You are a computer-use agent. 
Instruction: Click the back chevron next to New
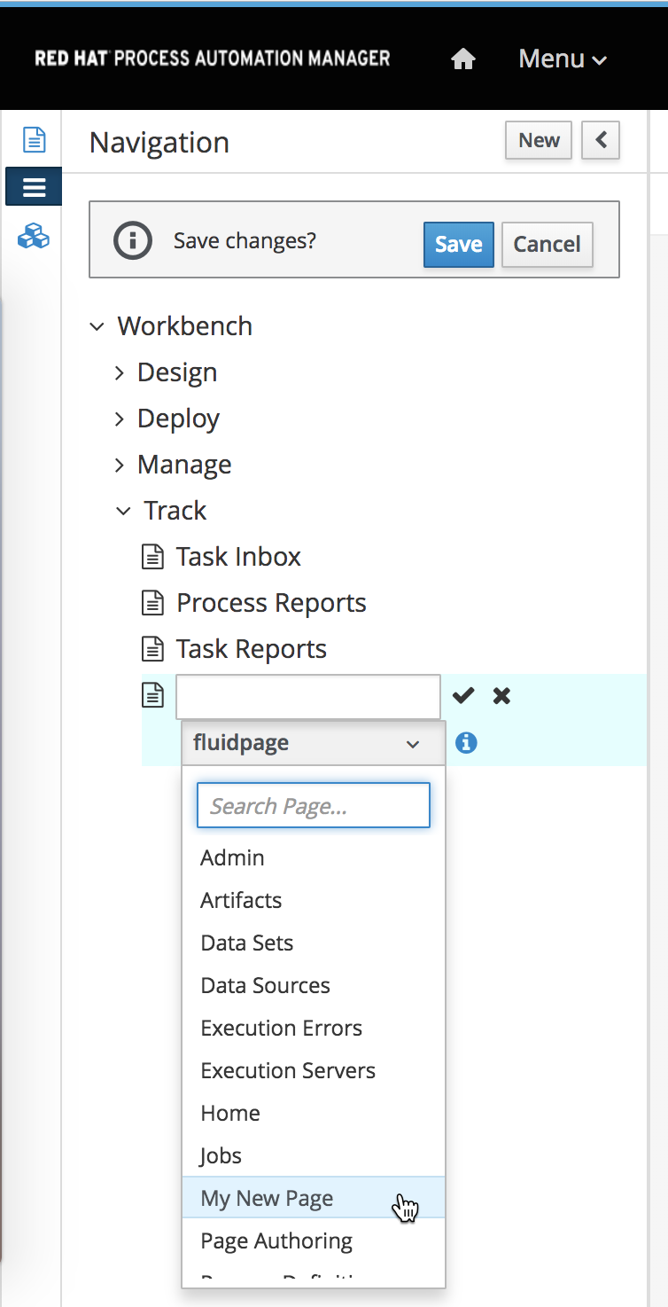click(600, 140)
